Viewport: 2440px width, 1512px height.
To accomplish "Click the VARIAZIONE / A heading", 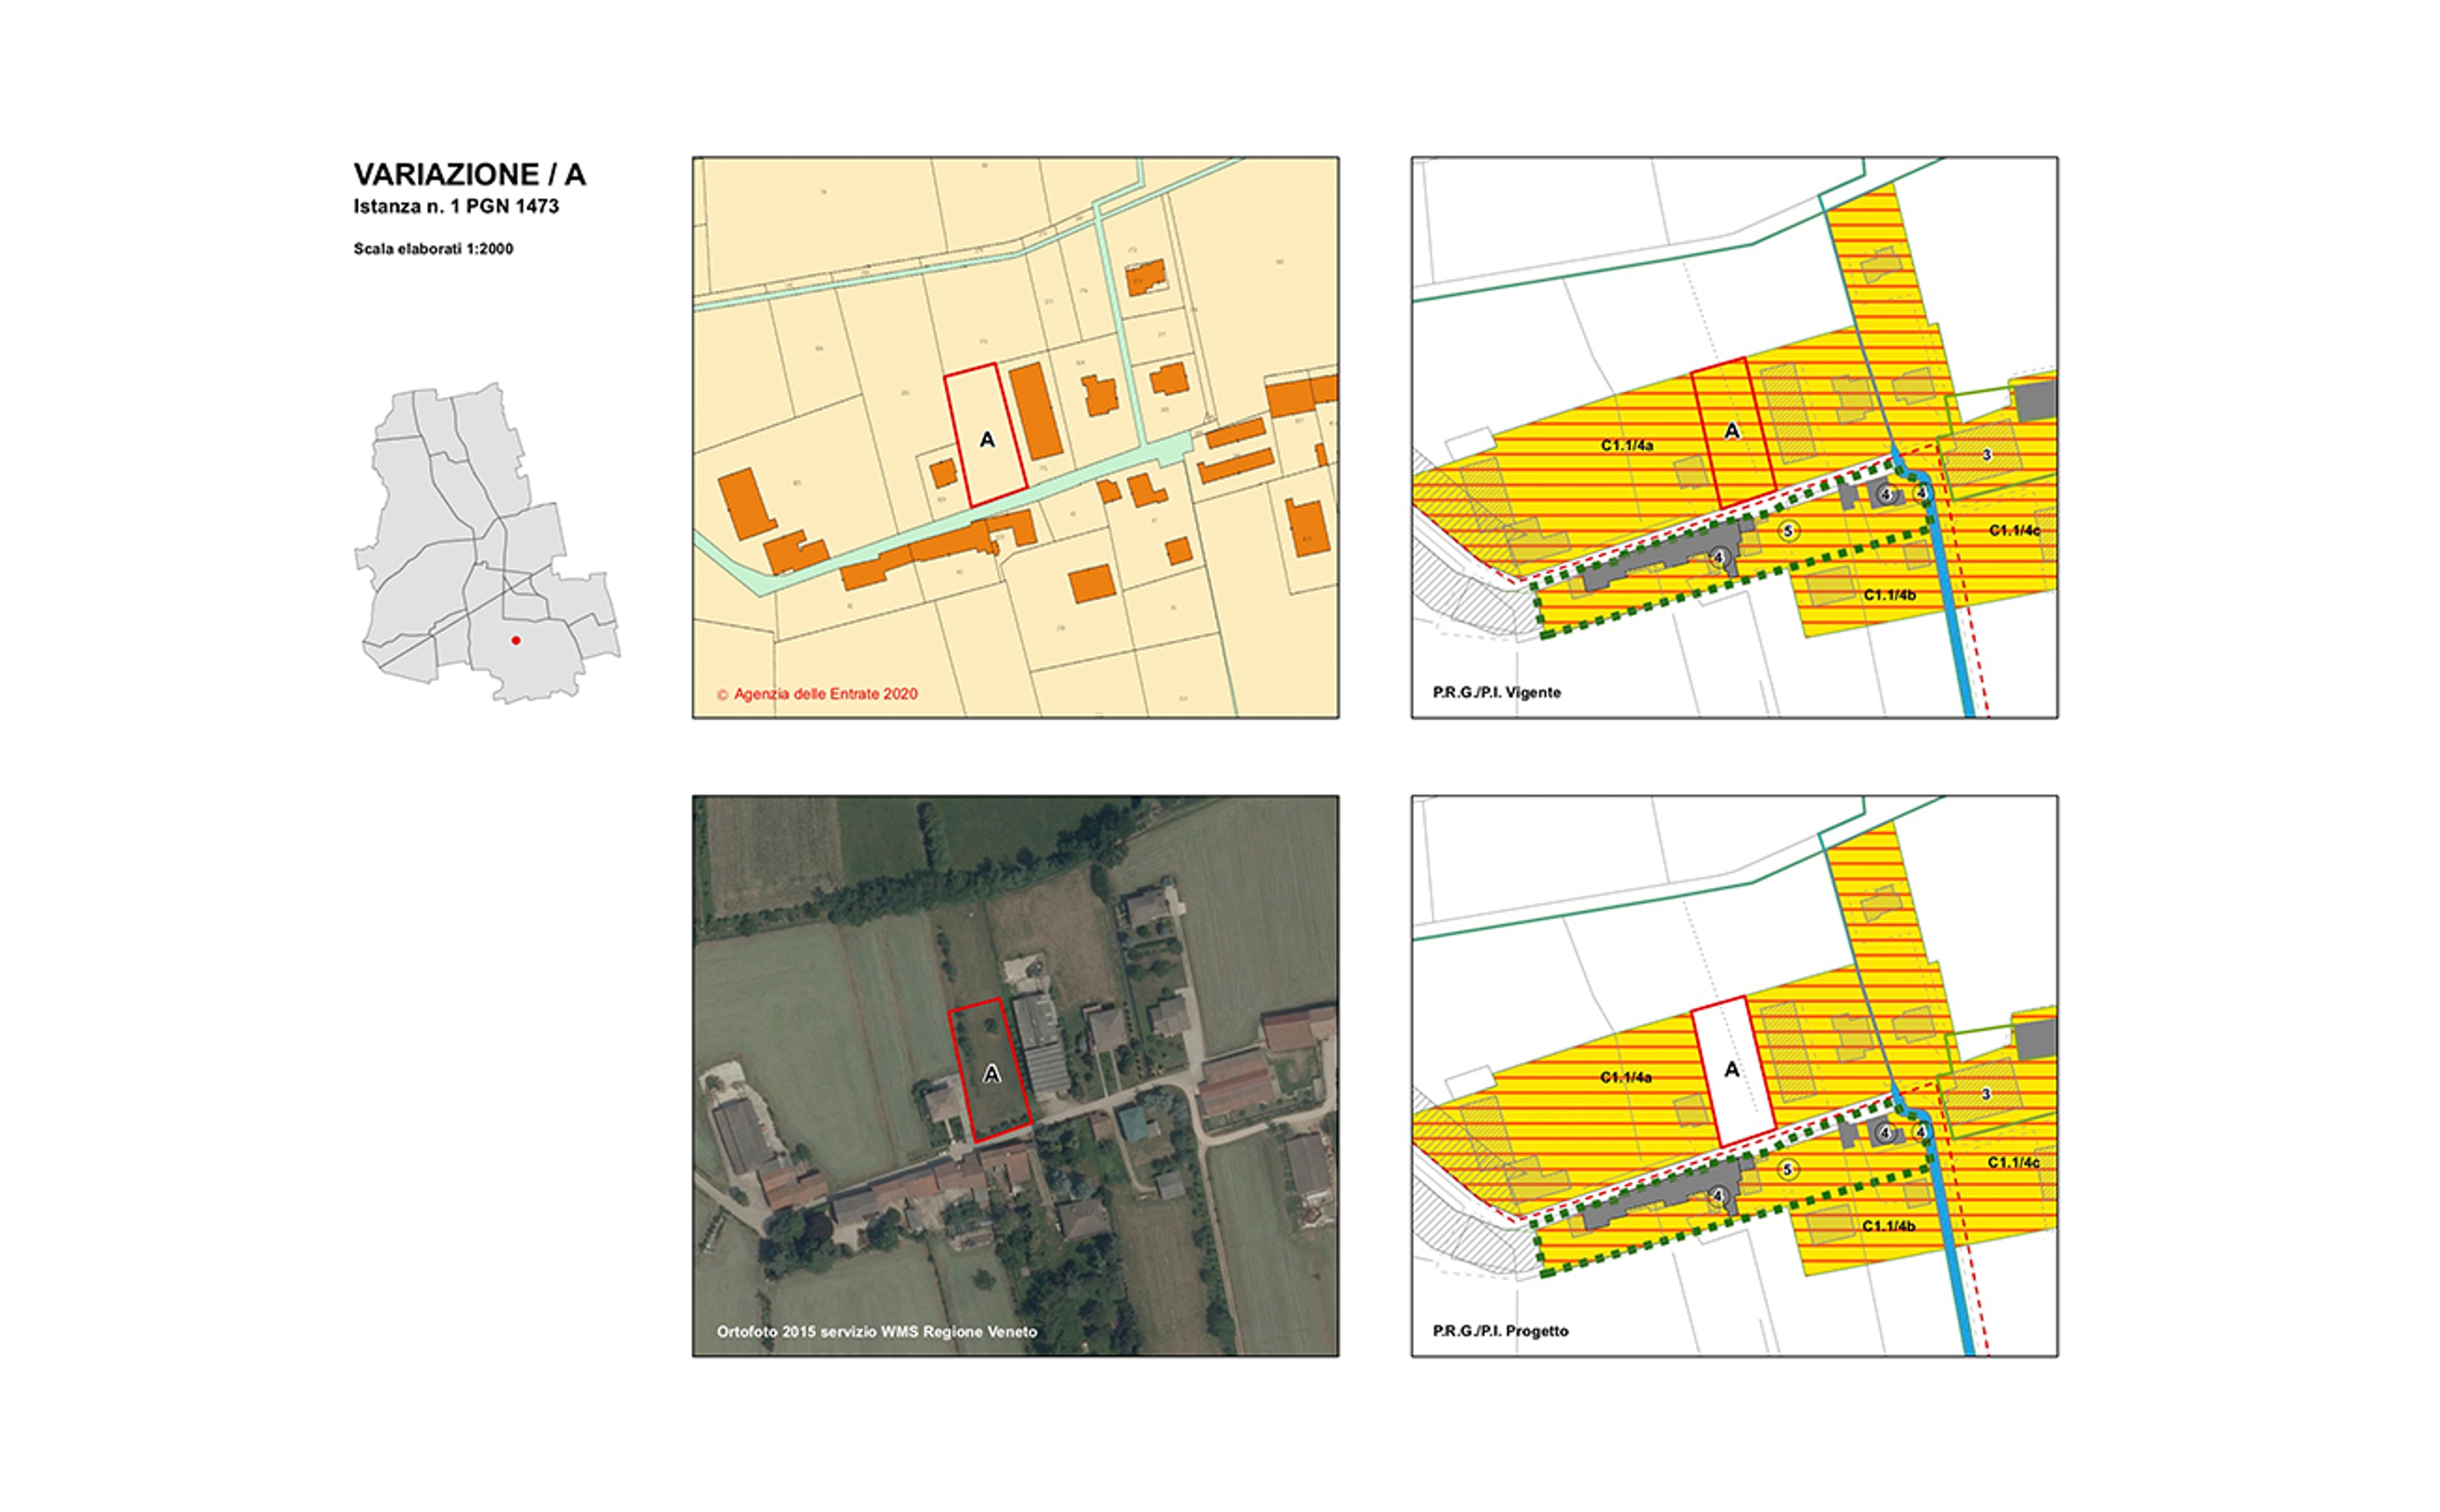I will pos(469,175).
